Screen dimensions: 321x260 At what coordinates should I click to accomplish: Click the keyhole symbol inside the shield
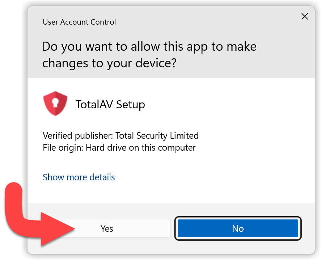pyautogui.click(x=55, y=103)
